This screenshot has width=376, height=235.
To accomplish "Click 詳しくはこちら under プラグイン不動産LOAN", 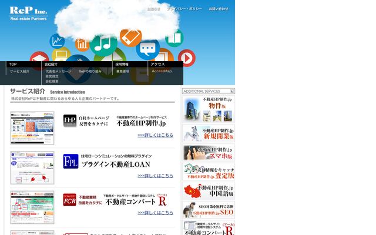I will pyautogui.click(x=155, y=176).
